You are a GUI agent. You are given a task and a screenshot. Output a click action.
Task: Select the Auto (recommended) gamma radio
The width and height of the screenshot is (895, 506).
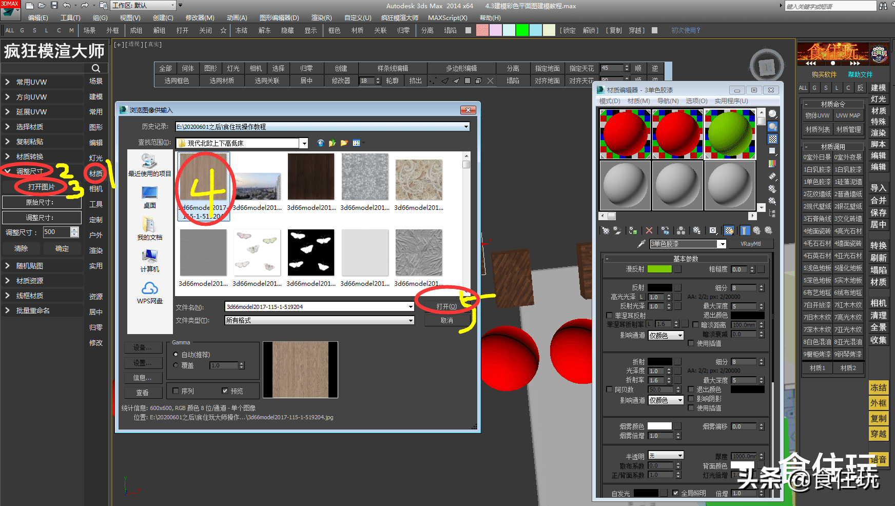pyautogui.click(x=176, y=355)
